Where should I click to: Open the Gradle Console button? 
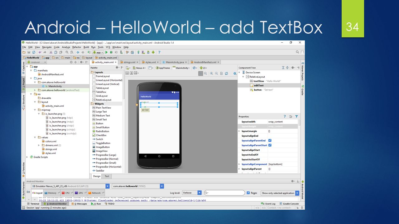289,204
